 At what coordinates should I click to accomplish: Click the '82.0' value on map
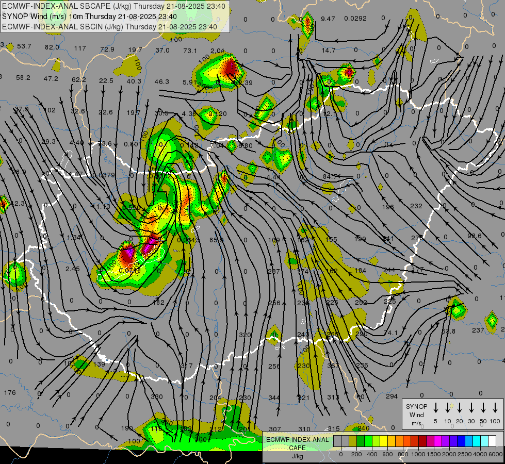pyautogui.click(x=52, y=47)
